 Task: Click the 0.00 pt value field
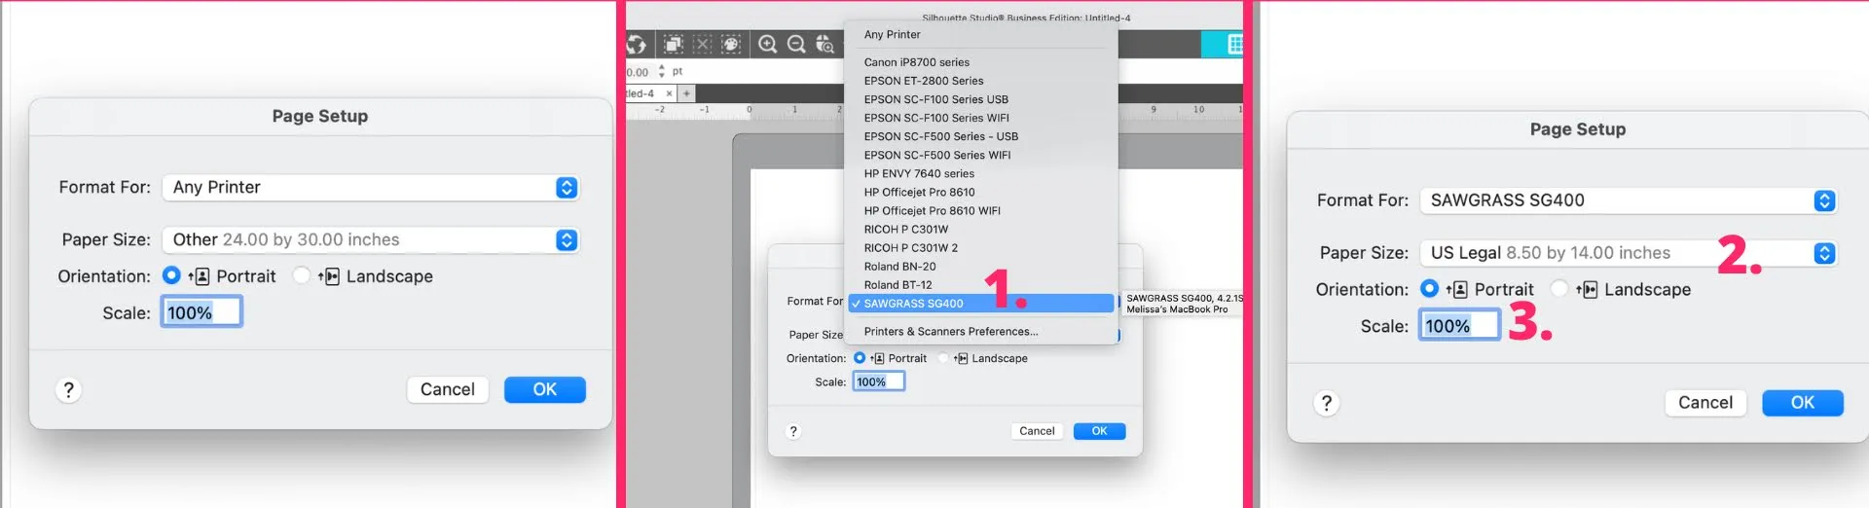640,71
